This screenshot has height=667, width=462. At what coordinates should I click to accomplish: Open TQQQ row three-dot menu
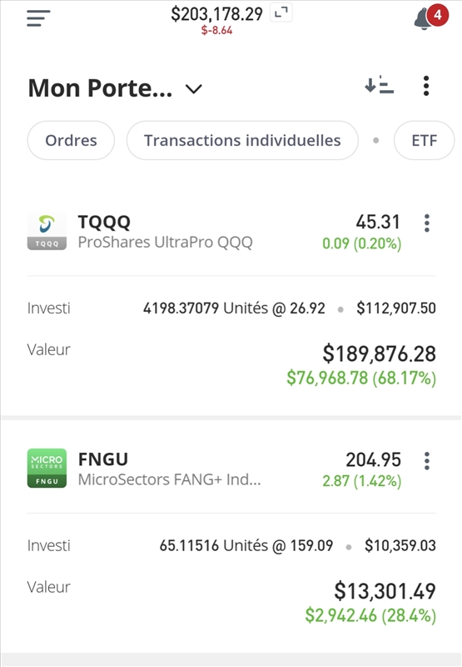click(427, 223)
